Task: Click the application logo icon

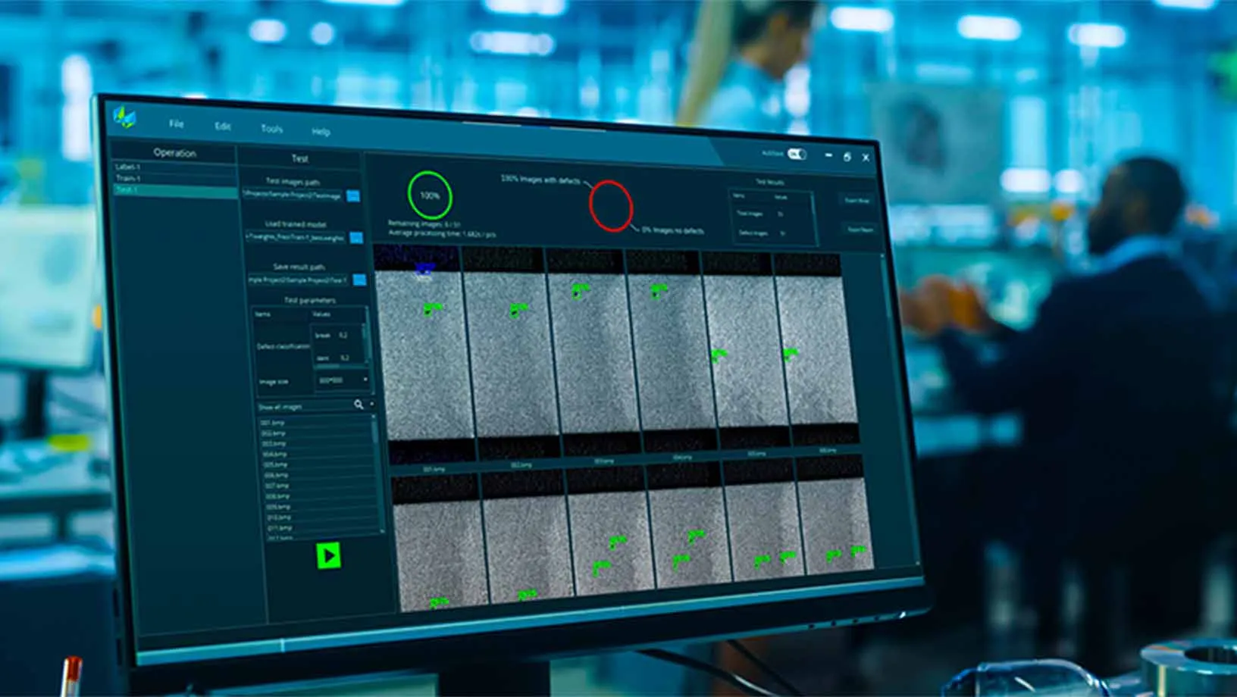Action: [124, 117]
